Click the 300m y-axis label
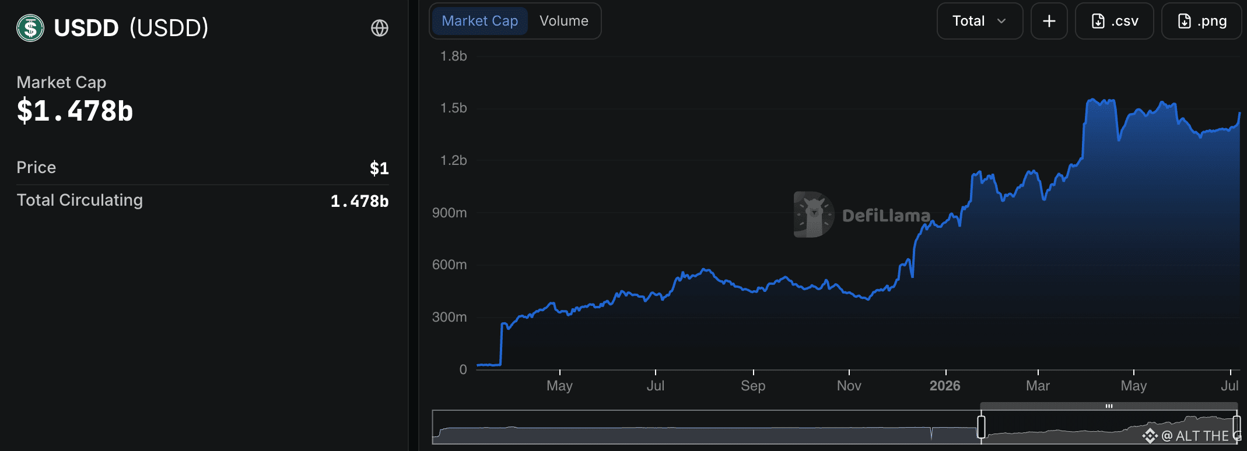 (x=449, y=317)
